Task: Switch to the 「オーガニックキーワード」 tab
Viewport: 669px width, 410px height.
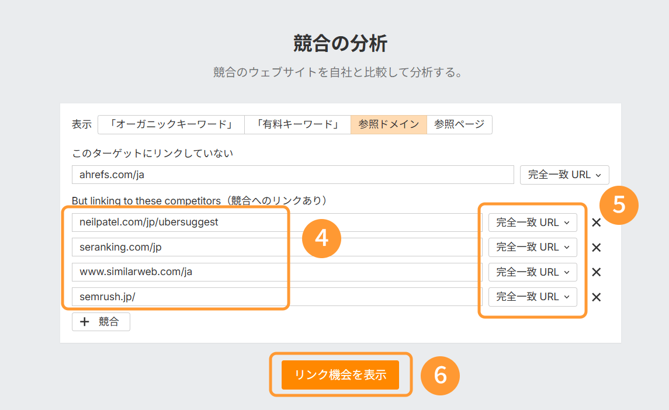Action: coord(171,124)
